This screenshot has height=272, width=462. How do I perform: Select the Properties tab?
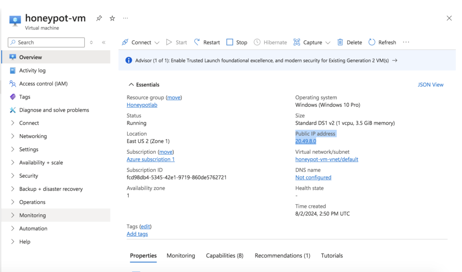pos(143,256)
